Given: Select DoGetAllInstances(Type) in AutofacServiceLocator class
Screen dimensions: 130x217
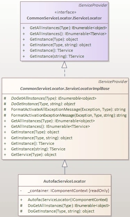Looking at the screenshot, I should click(x=68, y=206).
